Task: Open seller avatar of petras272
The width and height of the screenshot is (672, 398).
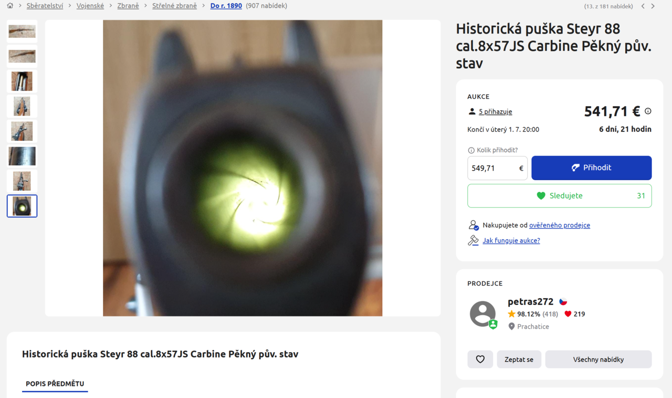Action: pos(483,314)
